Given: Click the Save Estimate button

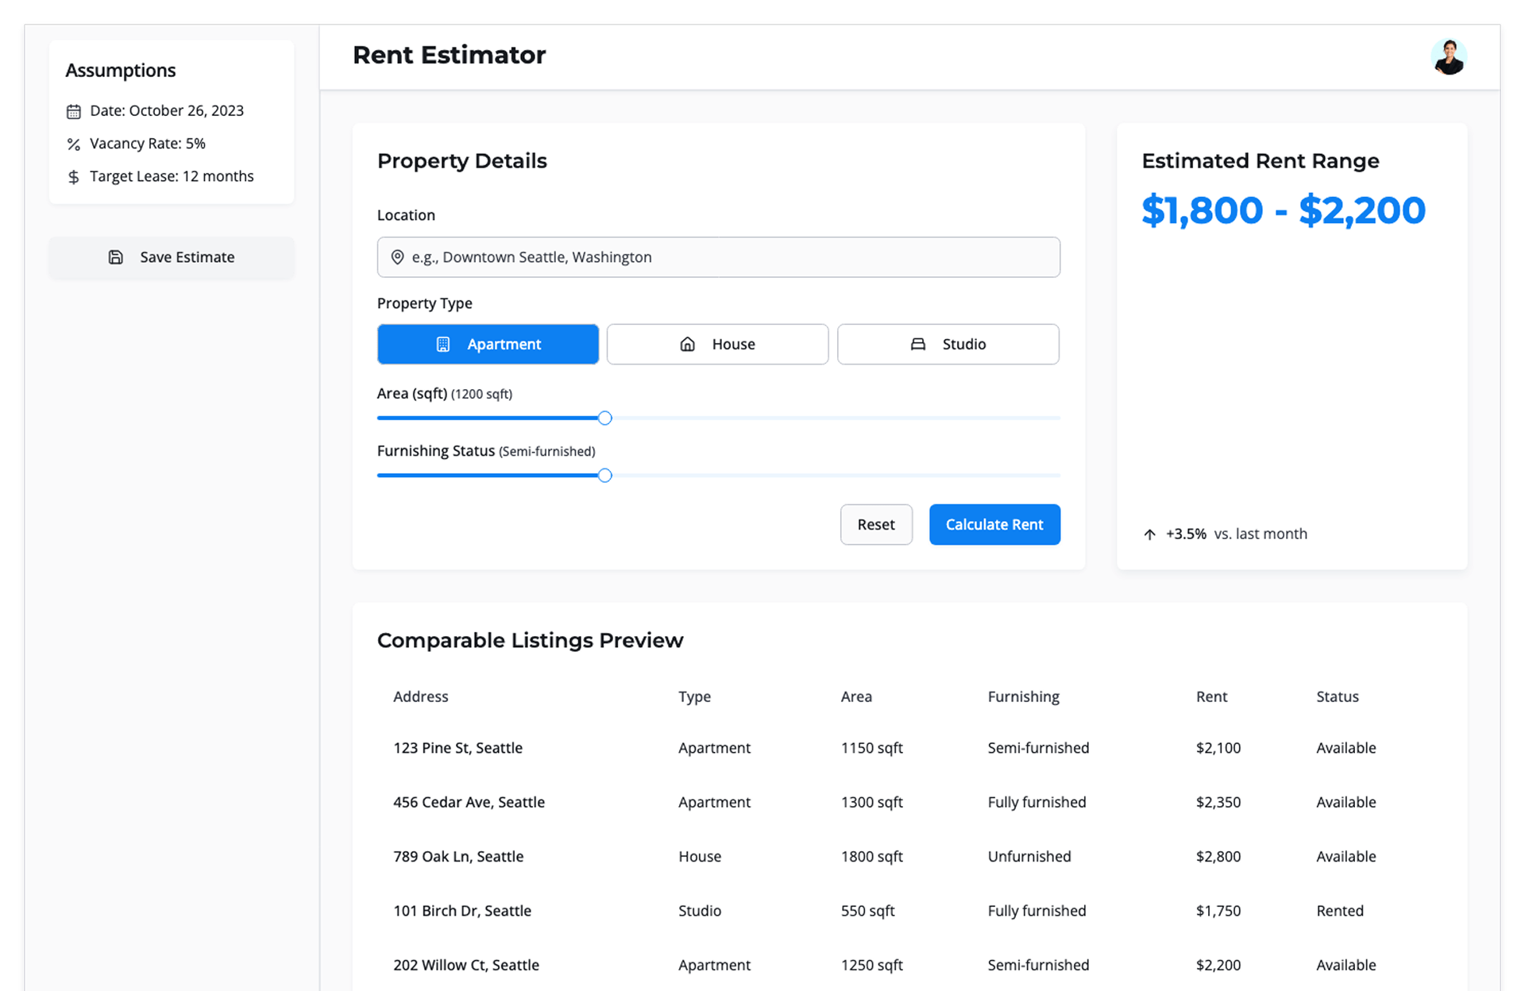Looking at the screenshot, I should pos(172,257).
